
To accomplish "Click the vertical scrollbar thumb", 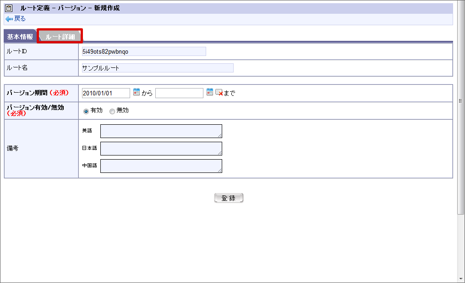I will click(460, 107).
